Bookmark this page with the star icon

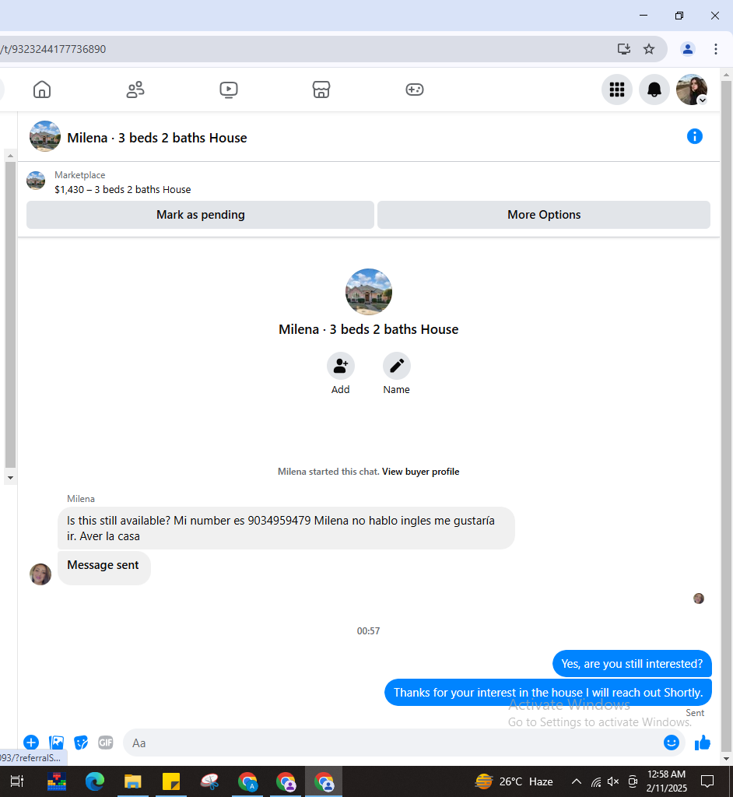[649, 49]
